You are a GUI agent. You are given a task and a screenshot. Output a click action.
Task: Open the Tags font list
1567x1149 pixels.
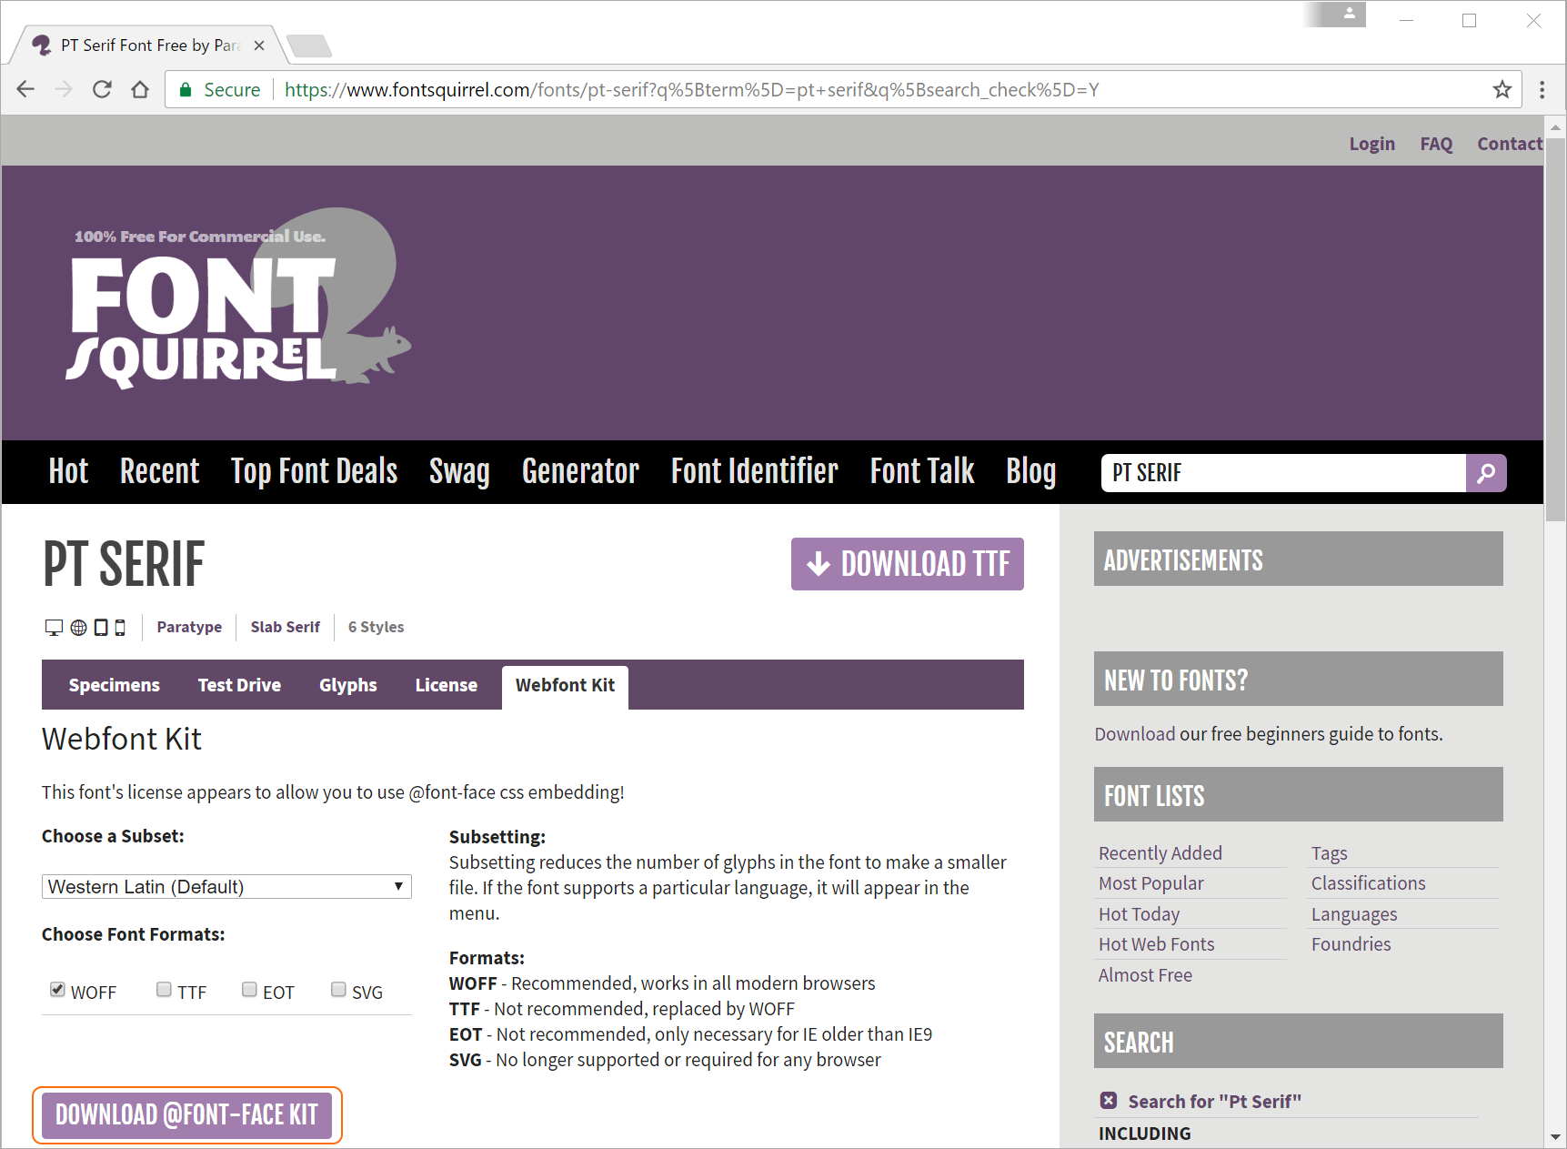point(1330,853)
